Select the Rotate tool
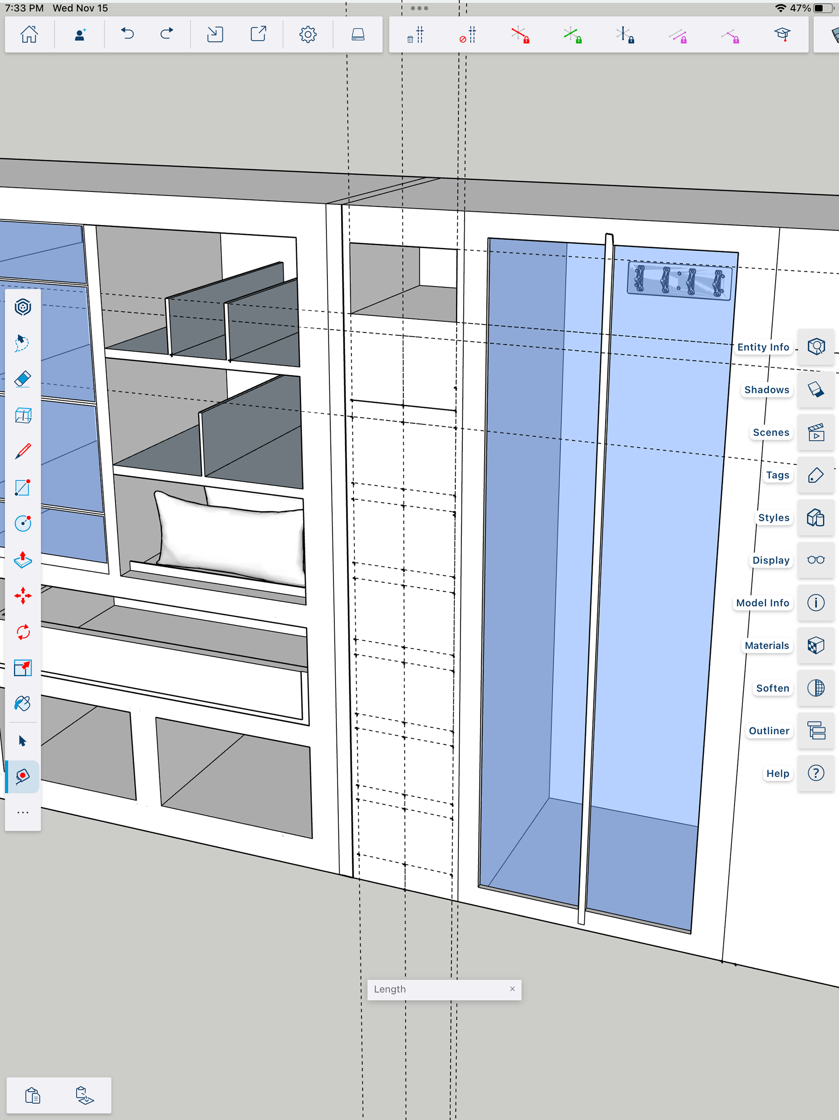The height and width of the screenshot is (1120, 839). point(23,632)
